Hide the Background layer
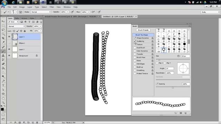Image resolution: width=221 pixels, height=124 pixels. tap(9, 55)
